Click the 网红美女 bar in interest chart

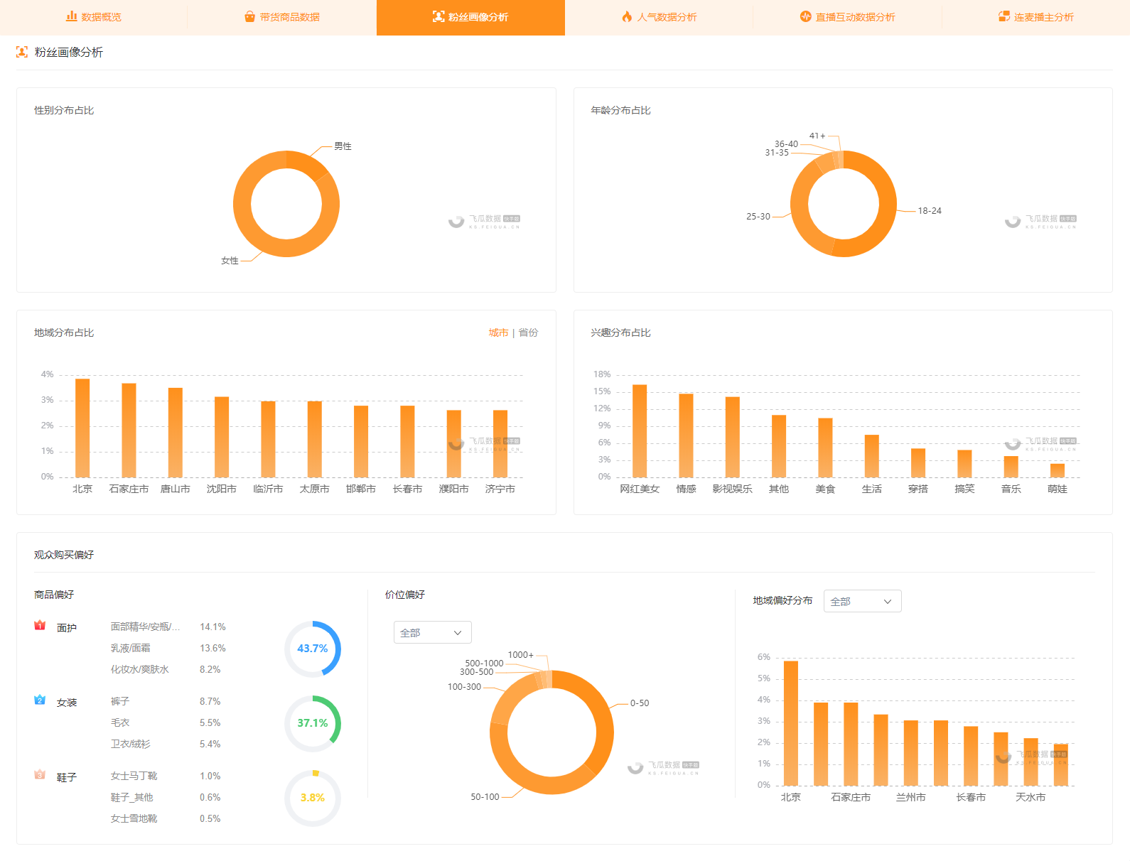pos(640,430)
